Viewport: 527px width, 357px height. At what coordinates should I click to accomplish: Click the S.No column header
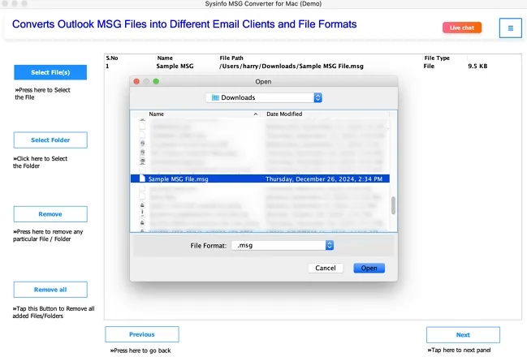[x=112, y=58]
